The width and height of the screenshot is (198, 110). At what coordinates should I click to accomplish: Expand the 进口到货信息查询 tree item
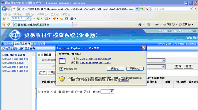point(3,63)
